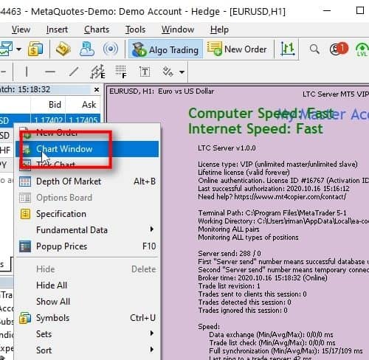369x360 pixels.
Task: Select the horizontal line drawing tool
Action: pyautogui.click(x=50, y=72)
